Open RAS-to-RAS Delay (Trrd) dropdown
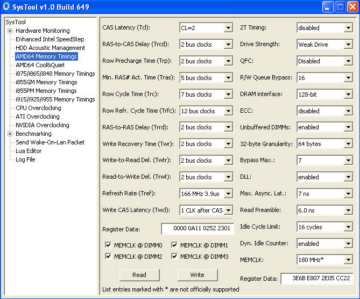Image resolution: width=360 pixels, height=299 pixels. 206,127
